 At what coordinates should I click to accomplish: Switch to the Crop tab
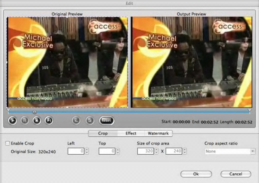[103, 133]
